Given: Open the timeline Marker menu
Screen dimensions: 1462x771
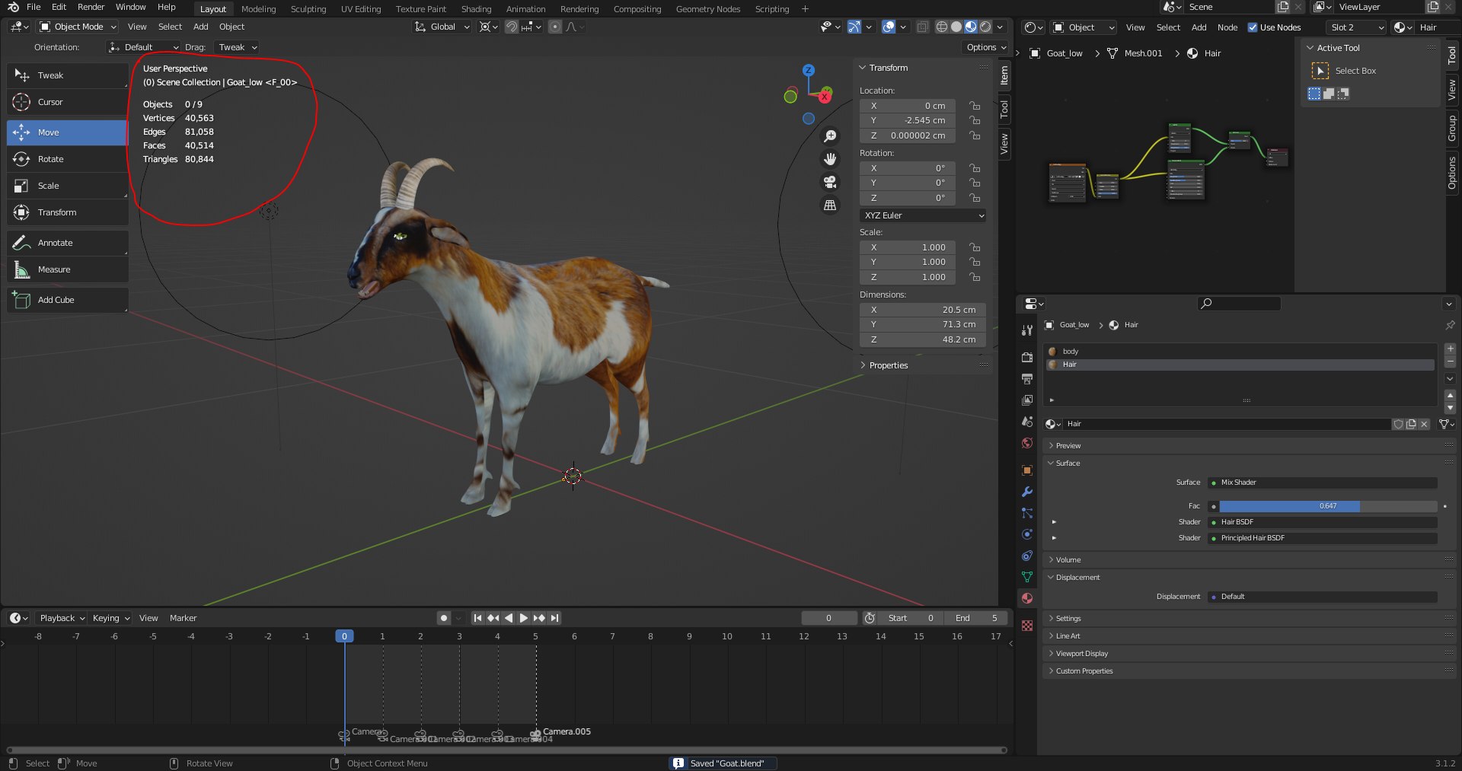Looking at the screenshot, I should tap(183, 618).
